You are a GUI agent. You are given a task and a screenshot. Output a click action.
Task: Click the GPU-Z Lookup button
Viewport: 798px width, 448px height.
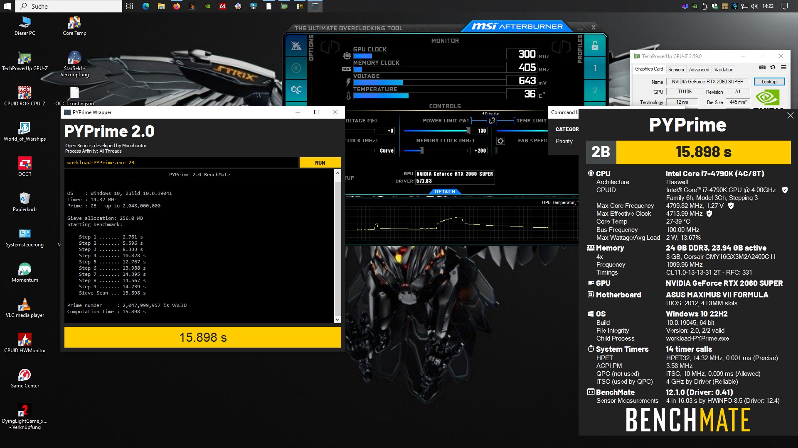[x=769, y=82]
